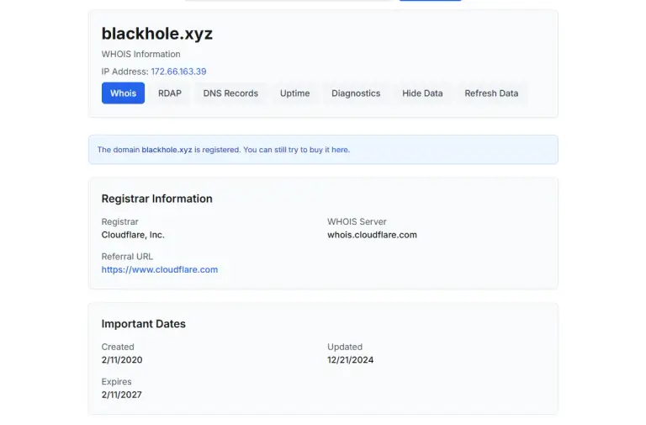Click the WHOIS Information subtitle
646x425 pixels.
(141, 54)
